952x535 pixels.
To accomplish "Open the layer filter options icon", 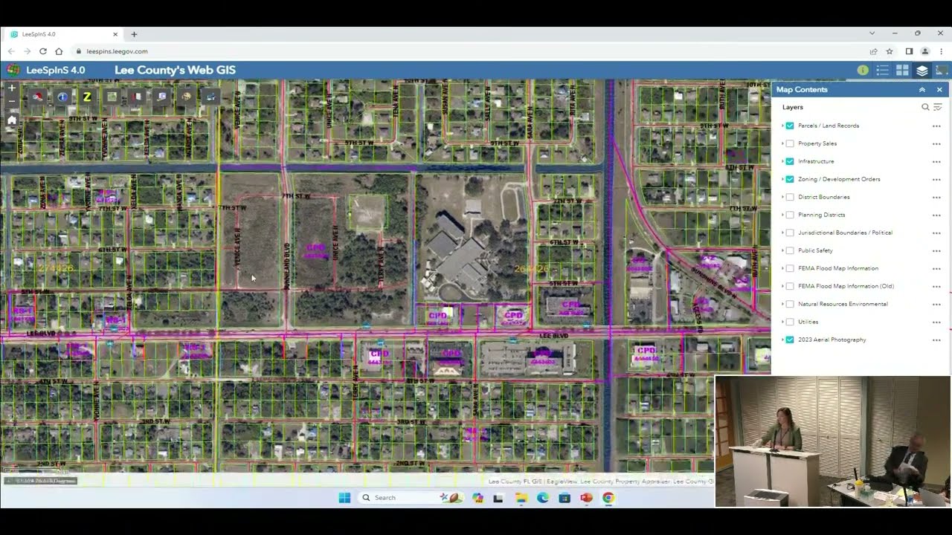I will click(937, 107).
